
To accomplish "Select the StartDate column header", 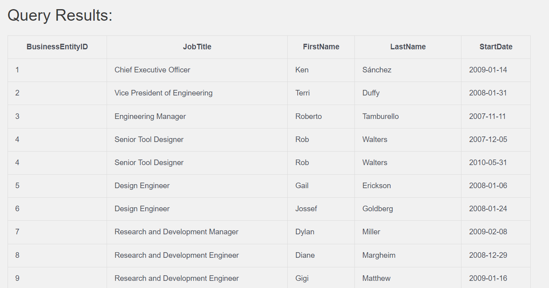I will [496, 47].
